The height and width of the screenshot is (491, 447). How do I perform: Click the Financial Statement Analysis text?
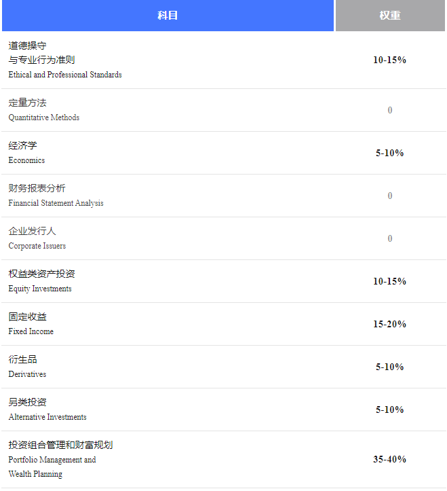56,203
